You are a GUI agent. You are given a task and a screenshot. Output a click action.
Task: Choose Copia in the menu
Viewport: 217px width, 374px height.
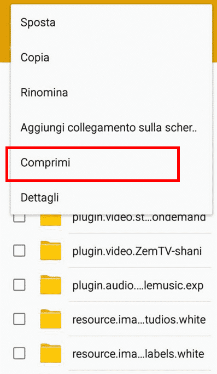click(112, 58)
